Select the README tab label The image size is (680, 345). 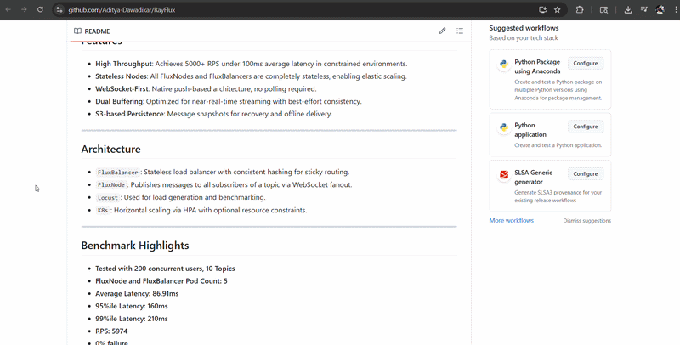click(x=96, y=31)
